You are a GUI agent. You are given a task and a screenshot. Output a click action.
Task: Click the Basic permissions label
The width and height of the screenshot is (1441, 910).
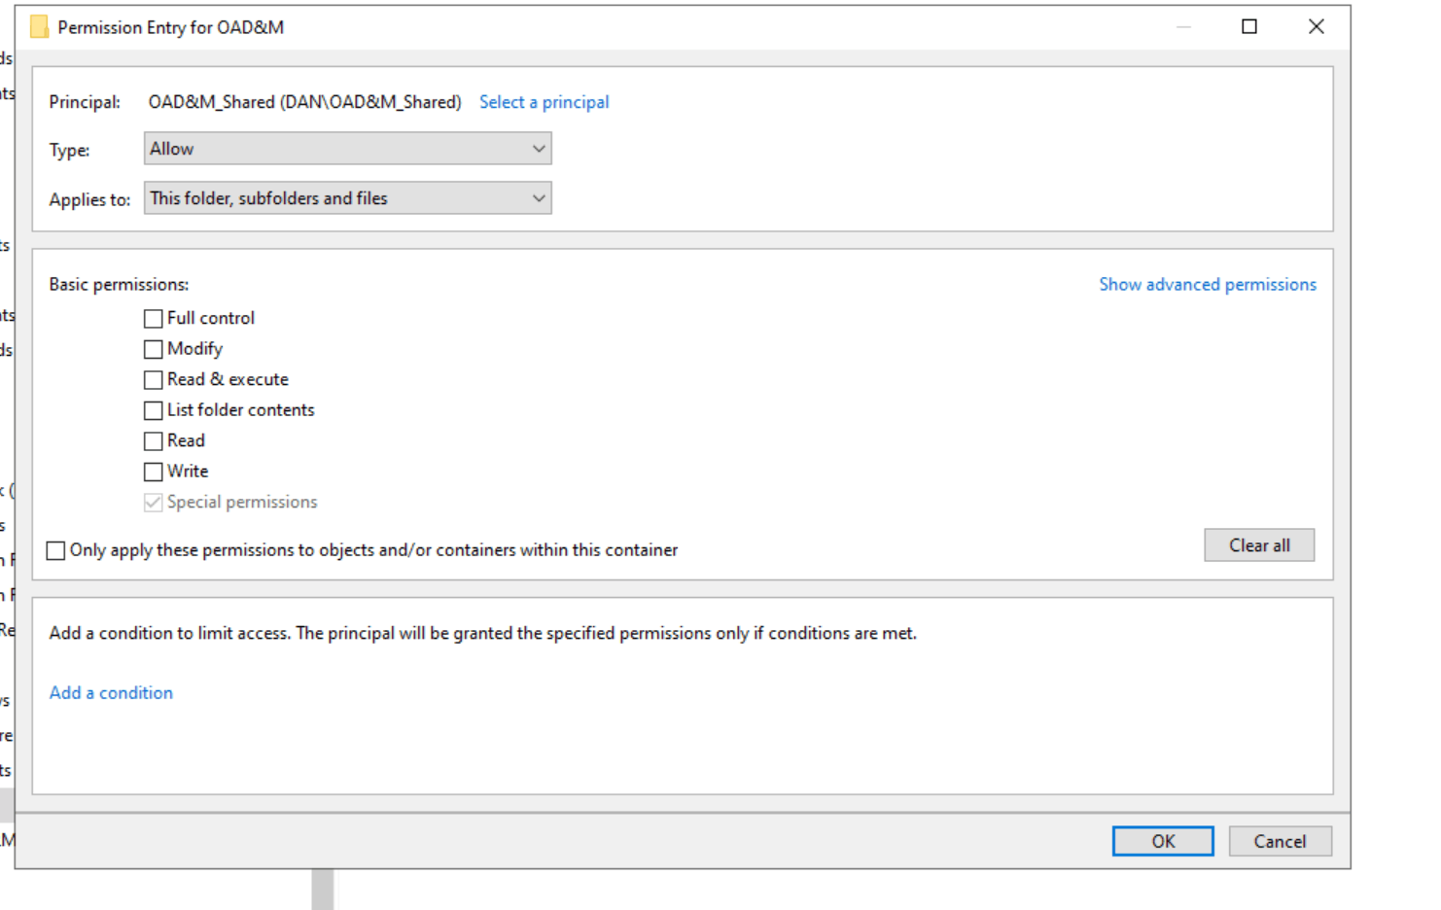[x=119, y=284]
